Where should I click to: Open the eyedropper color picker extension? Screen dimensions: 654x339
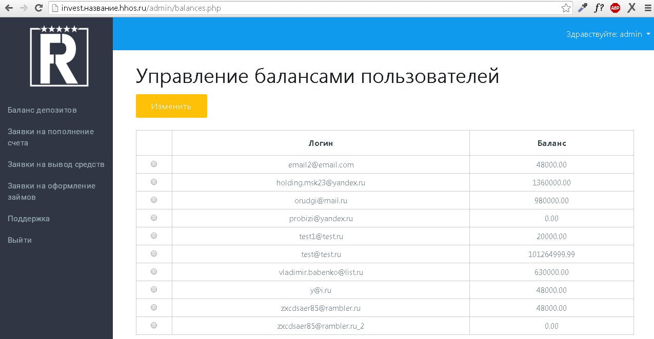coord(582,8)
